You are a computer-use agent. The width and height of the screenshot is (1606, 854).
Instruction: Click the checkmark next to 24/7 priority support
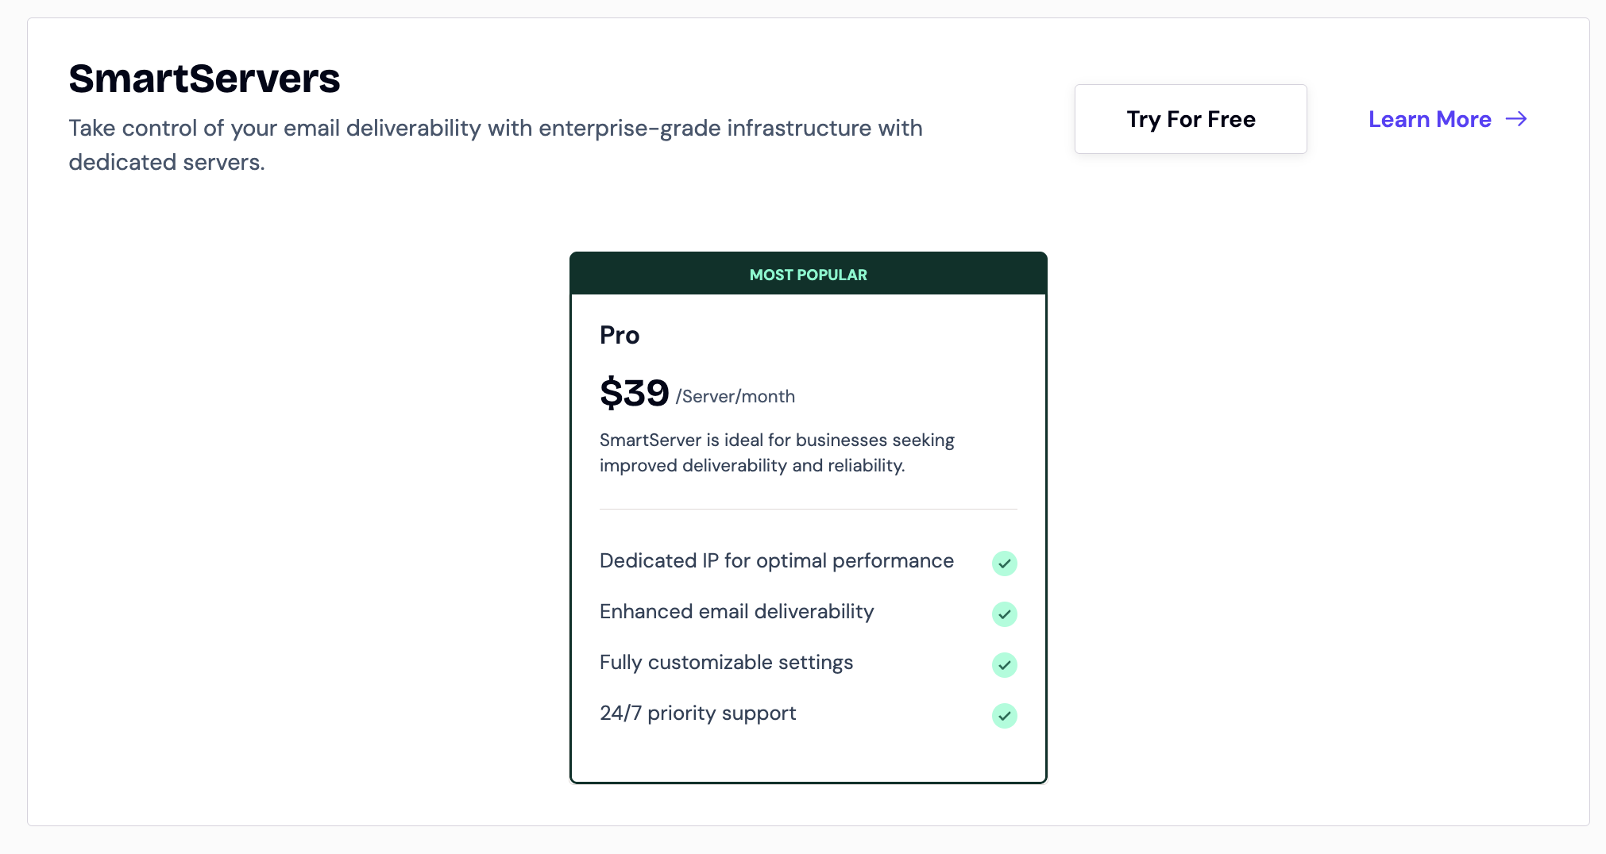(x=1005, y=716)
